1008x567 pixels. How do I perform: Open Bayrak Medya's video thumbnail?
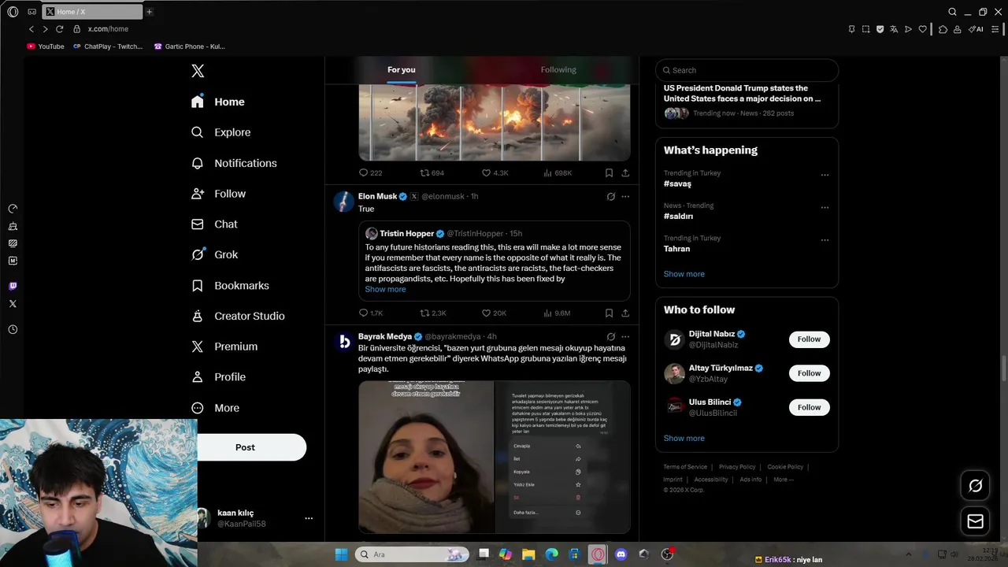(x=494, y=457)
